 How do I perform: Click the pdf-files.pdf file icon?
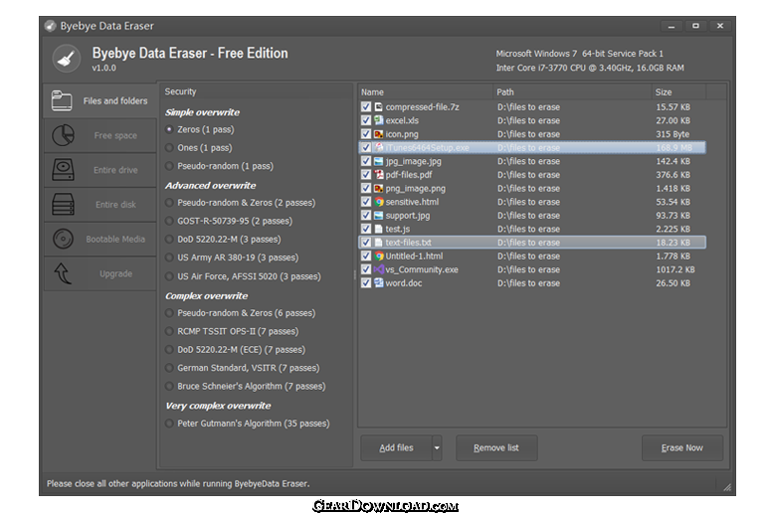[379, 175]
